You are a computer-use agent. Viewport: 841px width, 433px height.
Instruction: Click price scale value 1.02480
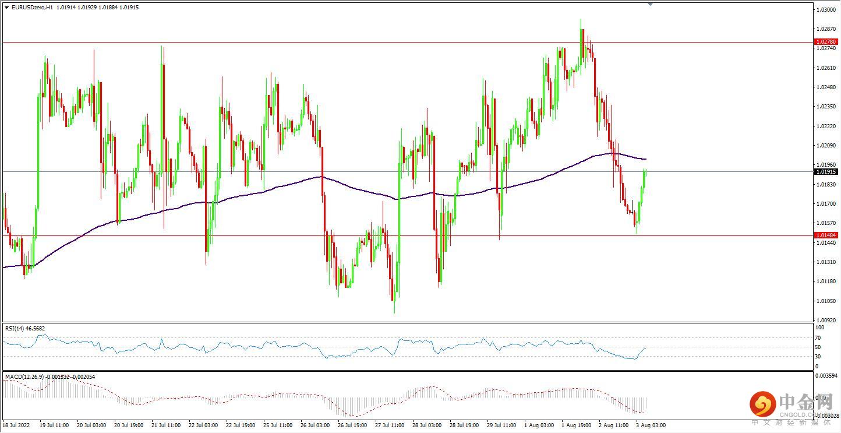point(826,87)
